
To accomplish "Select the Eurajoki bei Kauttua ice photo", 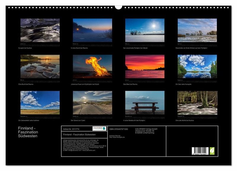I will [x=40, y=30].
